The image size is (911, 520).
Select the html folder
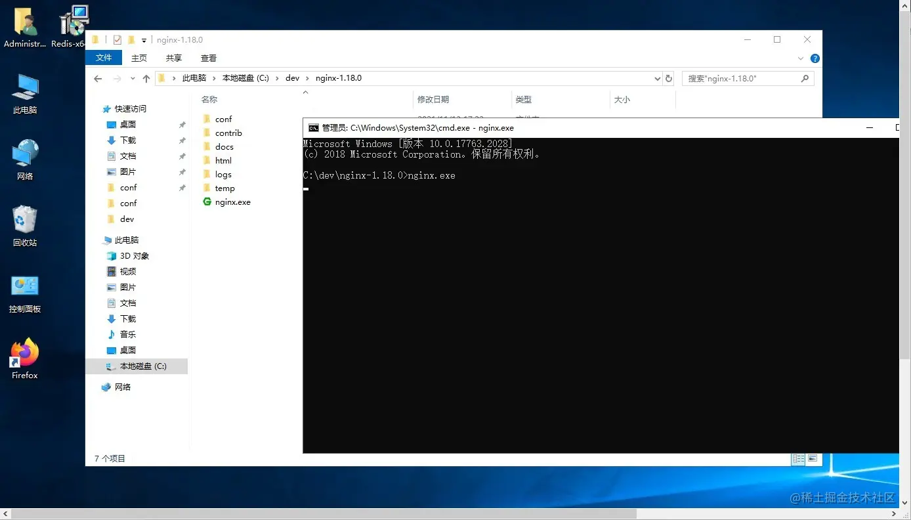[x=223, y=161]
